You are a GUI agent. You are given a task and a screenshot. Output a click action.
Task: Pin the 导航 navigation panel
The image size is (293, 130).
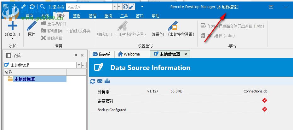coord(76,55)
